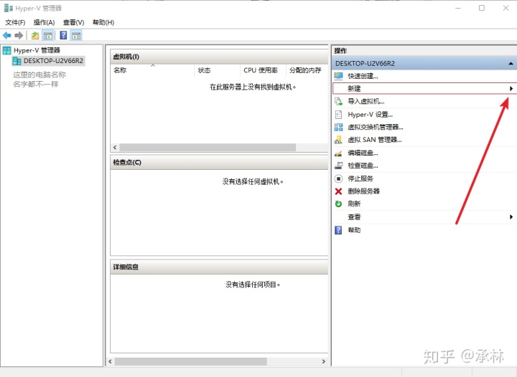Viewport: 517px width, 377px height.
Task: Click left arrow of bottom center scrollbar
Action: 110,361
